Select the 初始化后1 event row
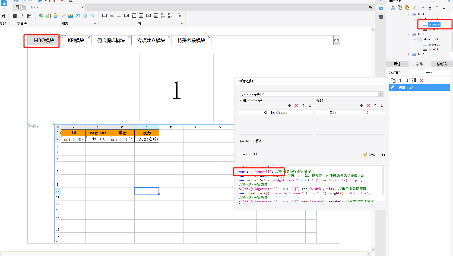 coord(420,87)
